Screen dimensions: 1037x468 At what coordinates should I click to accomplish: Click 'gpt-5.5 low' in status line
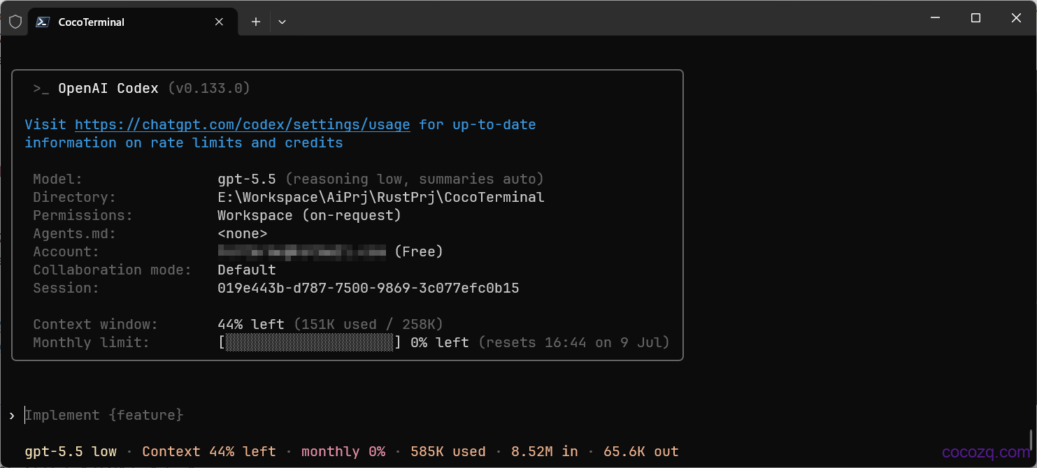click(x=71, y=451)
